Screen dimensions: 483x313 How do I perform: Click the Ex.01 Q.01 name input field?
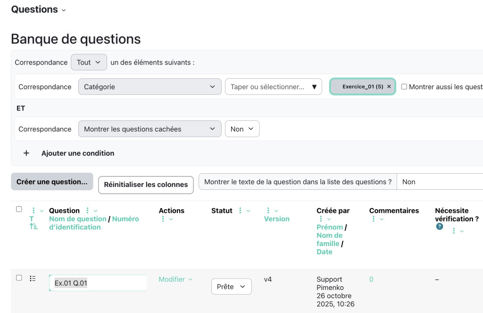click(98, 282)
